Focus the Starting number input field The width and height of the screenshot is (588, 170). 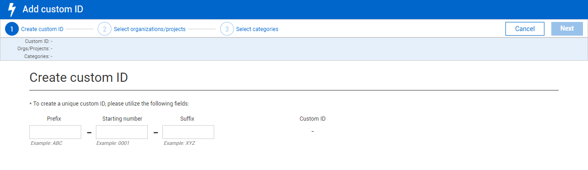[x=122, y=132]
